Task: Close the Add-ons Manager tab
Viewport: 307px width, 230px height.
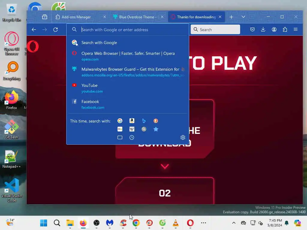Action: pos(105,17)
